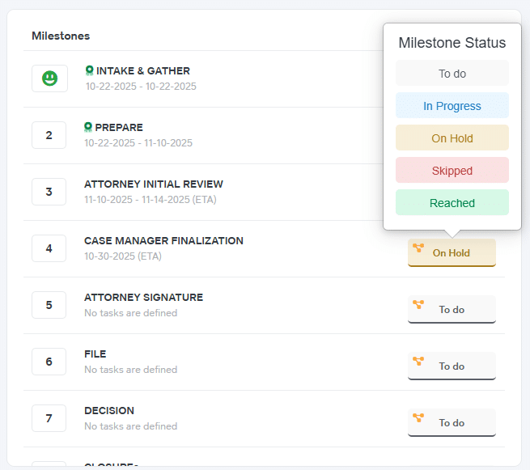Click workflow icon in FILE row status

(x=418, y=362)
